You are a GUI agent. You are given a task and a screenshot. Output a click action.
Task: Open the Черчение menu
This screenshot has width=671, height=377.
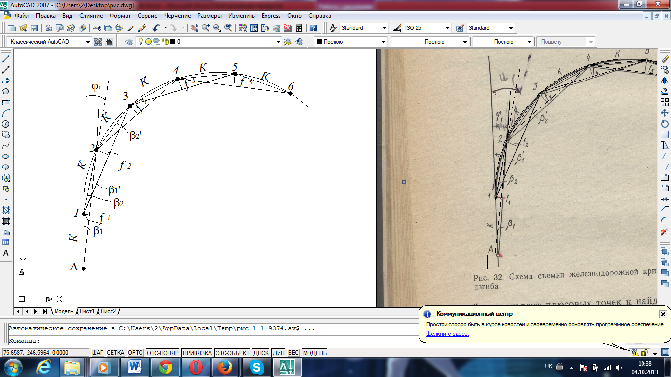(x=176, y=16)
